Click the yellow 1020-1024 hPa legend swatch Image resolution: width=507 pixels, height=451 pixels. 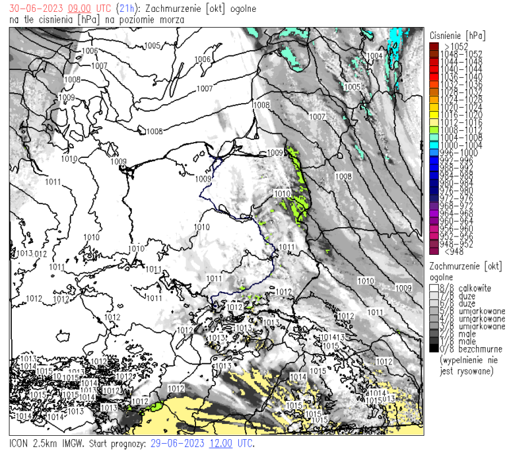(433, 106)
